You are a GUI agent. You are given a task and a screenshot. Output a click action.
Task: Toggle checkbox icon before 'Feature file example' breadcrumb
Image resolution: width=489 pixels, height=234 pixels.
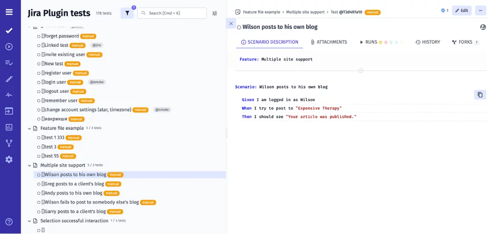(x=238, y=12)
